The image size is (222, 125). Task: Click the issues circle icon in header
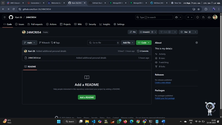tap(198, 17)
